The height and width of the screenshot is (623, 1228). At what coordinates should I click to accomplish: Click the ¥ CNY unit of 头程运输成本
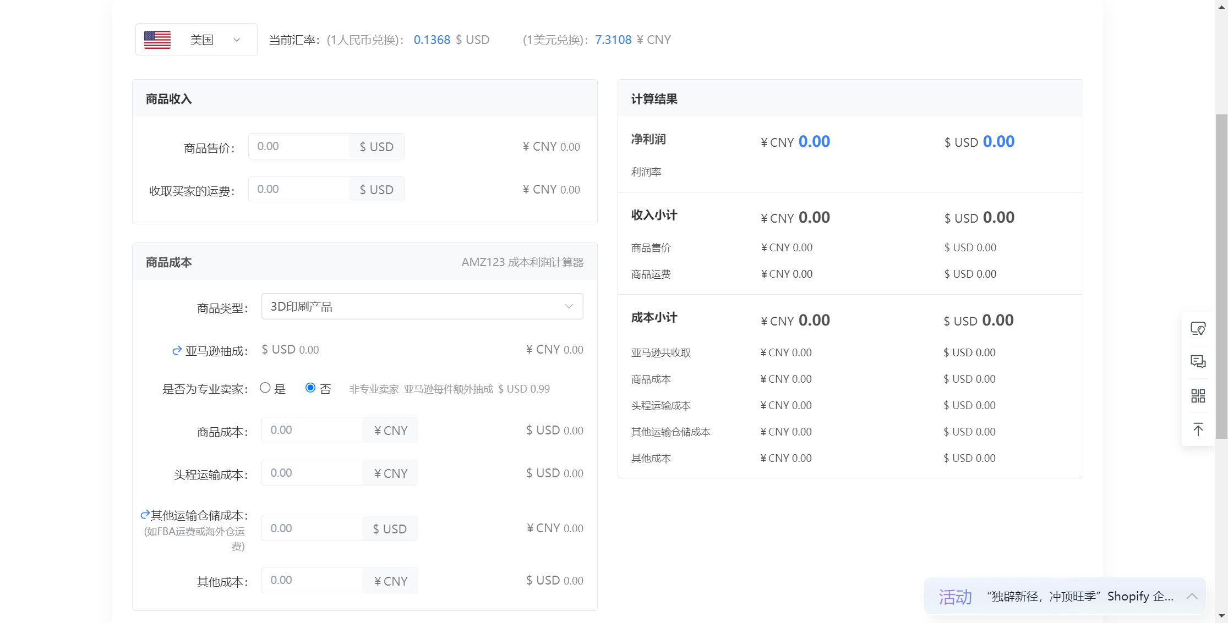pyautogui.click(x=390, y=473)
